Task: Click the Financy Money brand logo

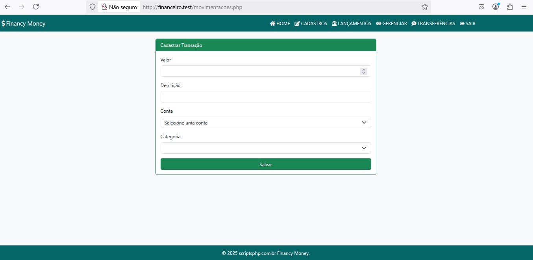Action: coord(24,24)
